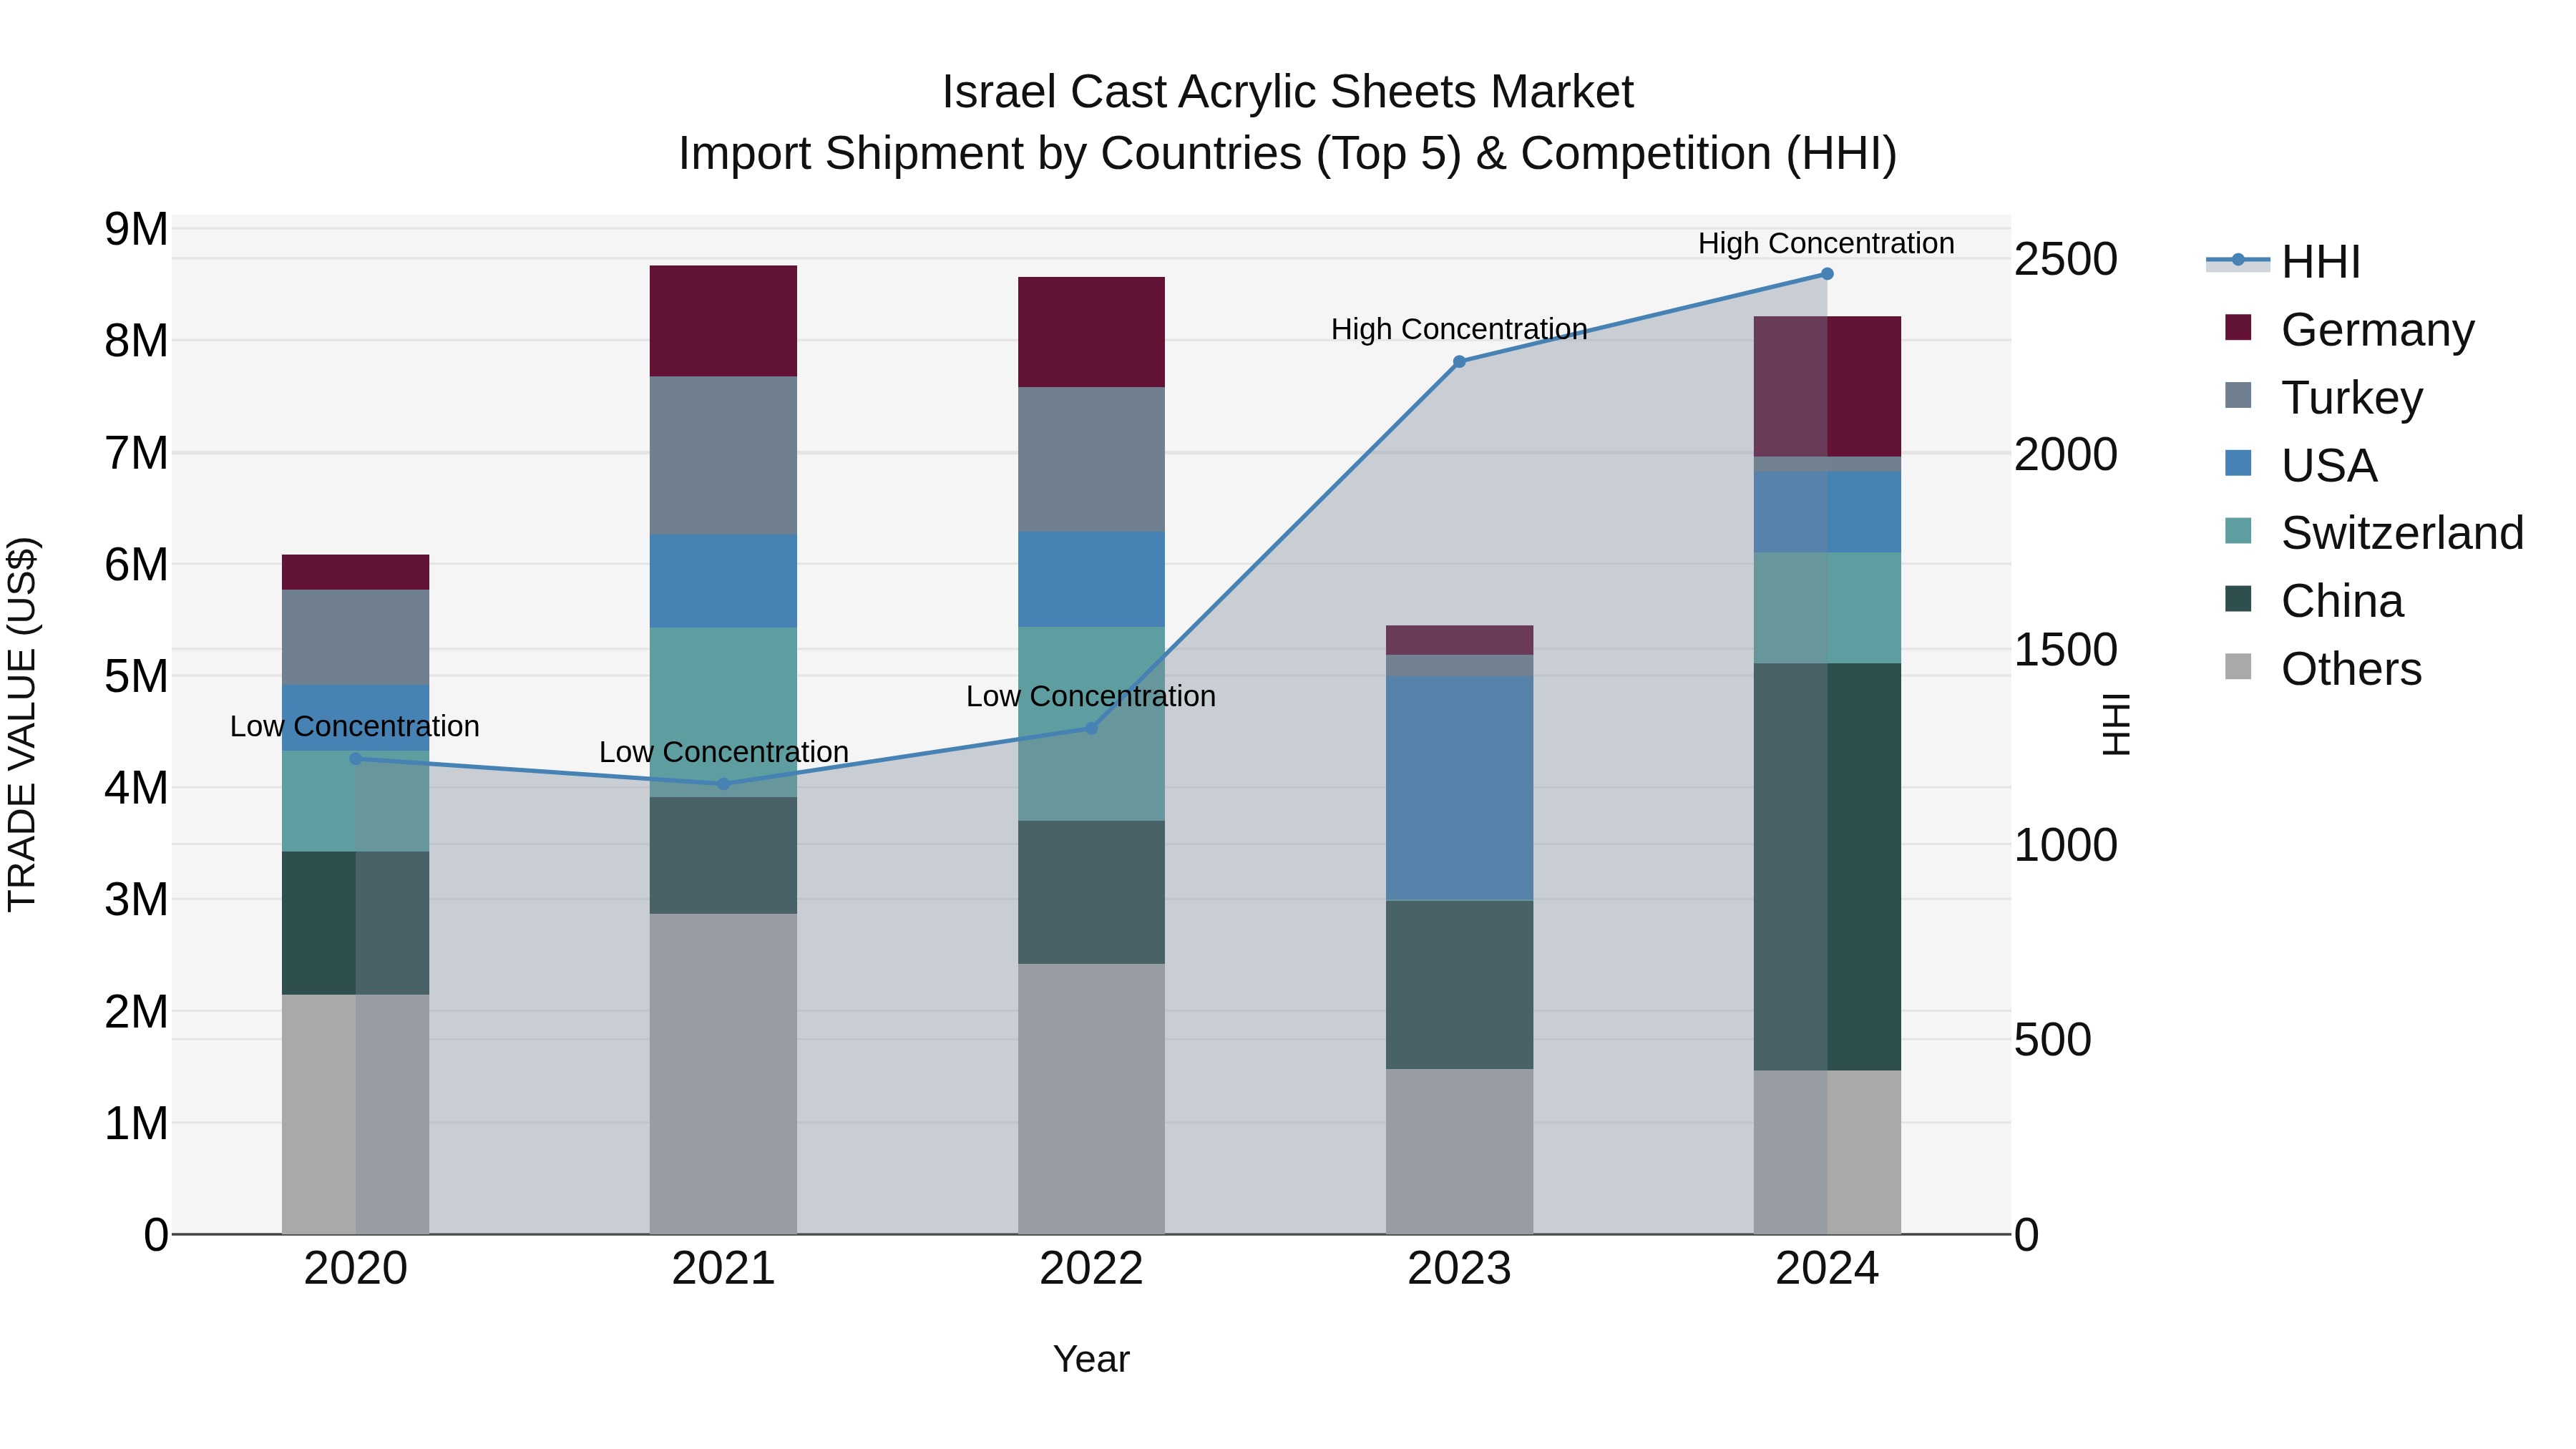Click the China segment of 2024 bar
Viewport: 2576px width, 1449px height.
click(x=1827, y=867)
